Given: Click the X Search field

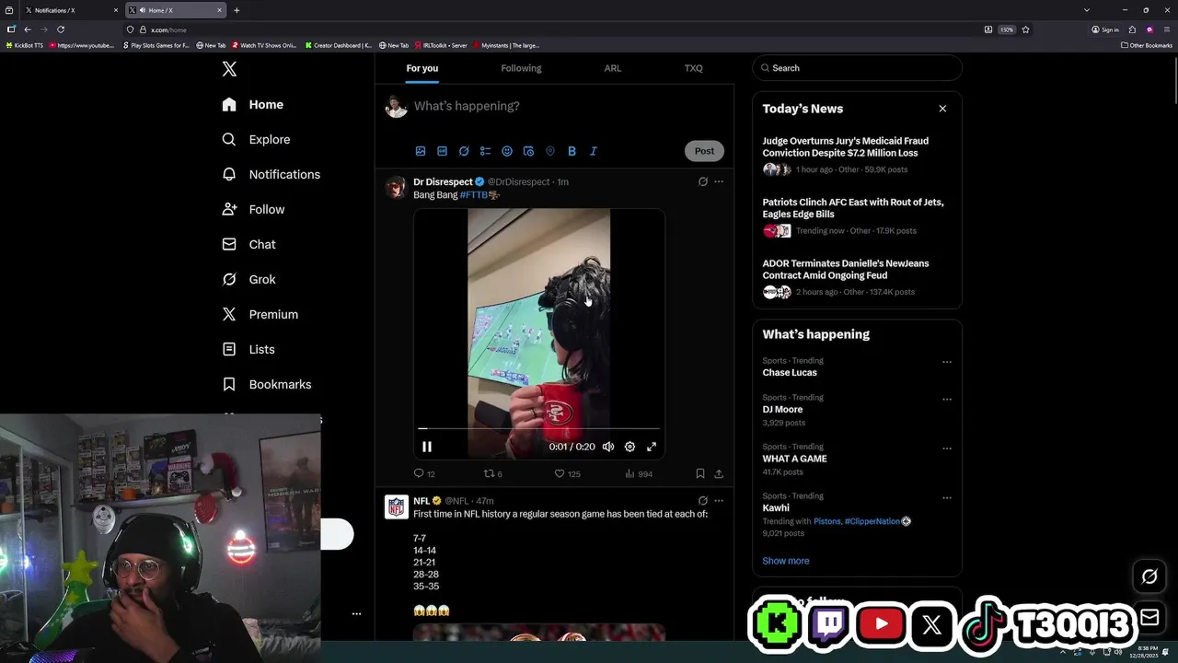Looking at the screenshot, I should tap(857, 68).
